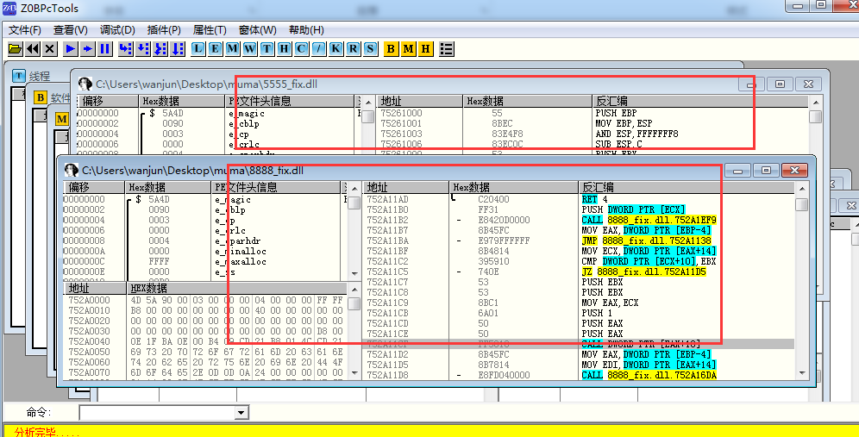Image resolution: width=859 pixels, height=437 pixels.
Task: Open the 插件(P) menu
Action: (164, 29)
